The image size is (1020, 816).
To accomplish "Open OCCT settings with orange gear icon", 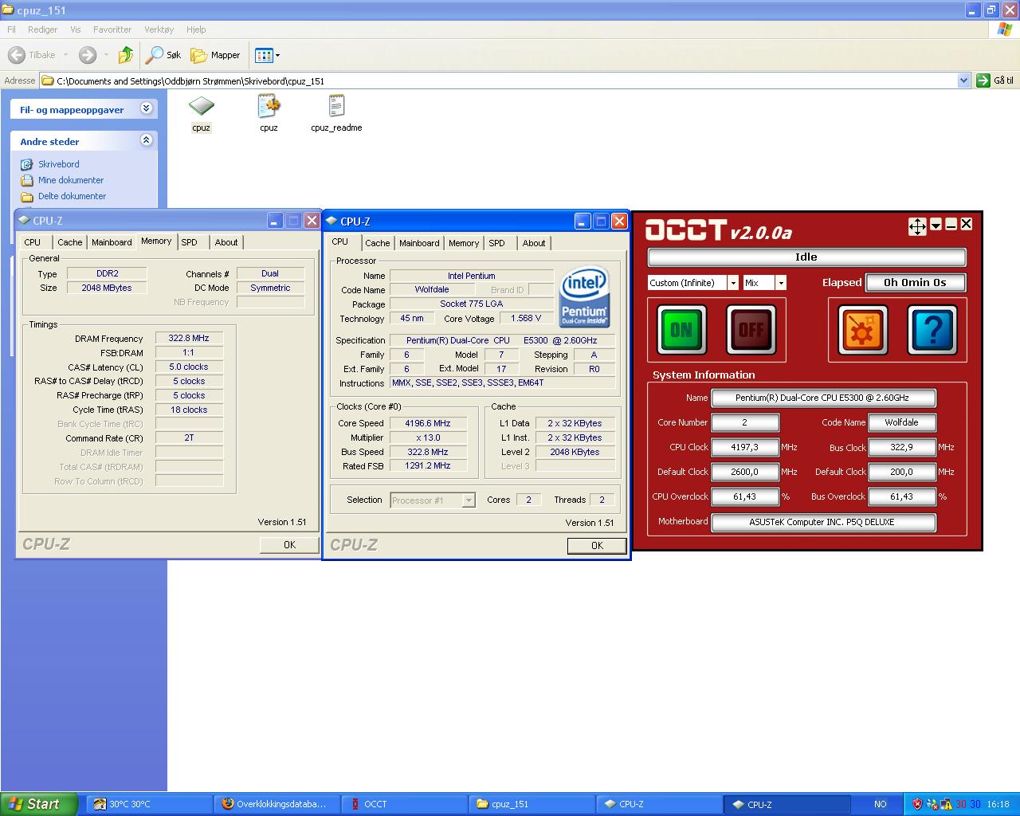I will coord(862,329).
